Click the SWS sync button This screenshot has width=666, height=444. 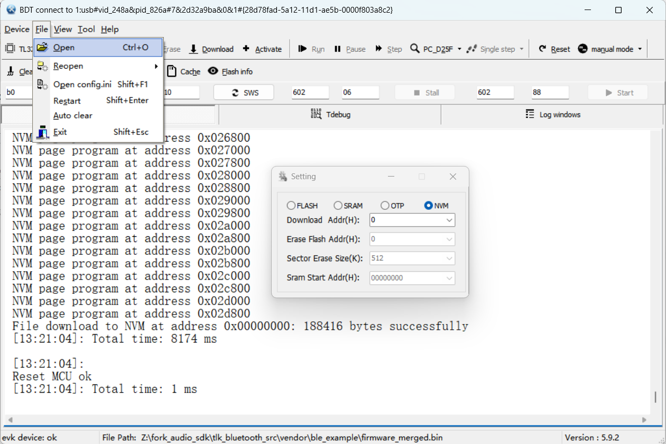[x=244, y=92]
